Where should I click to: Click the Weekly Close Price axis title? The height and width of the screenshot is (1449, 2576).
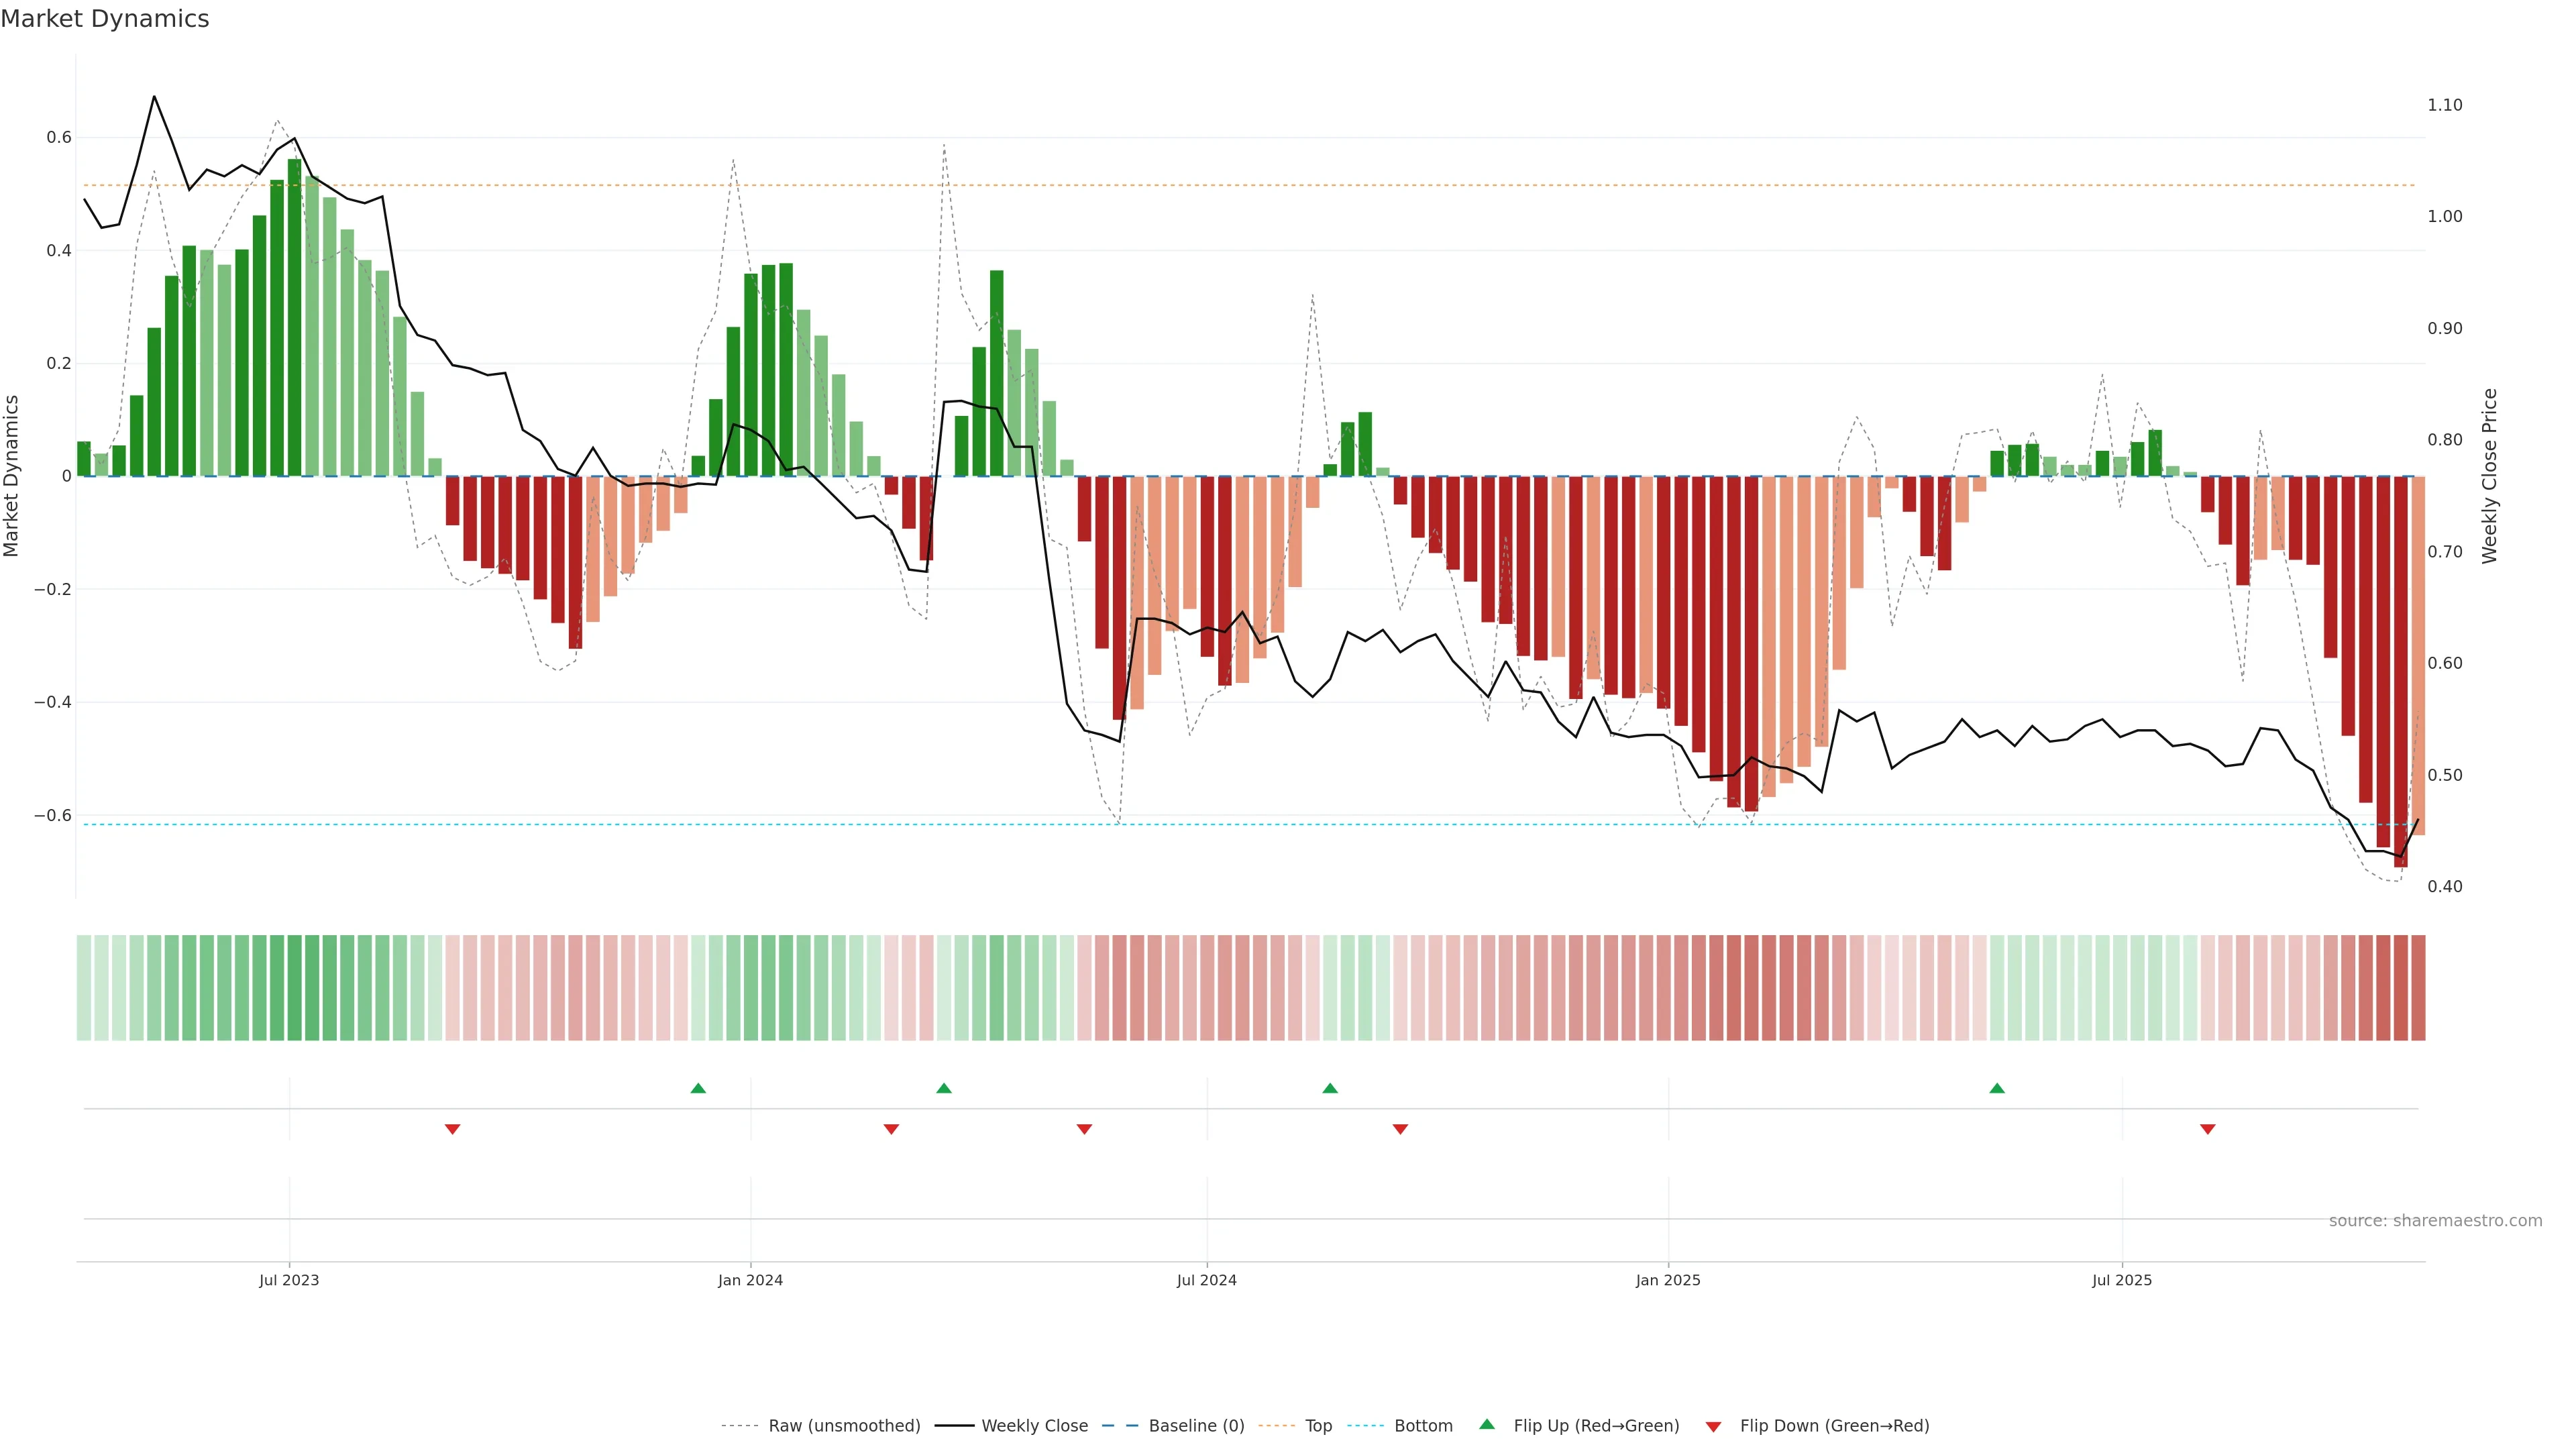2489,476
